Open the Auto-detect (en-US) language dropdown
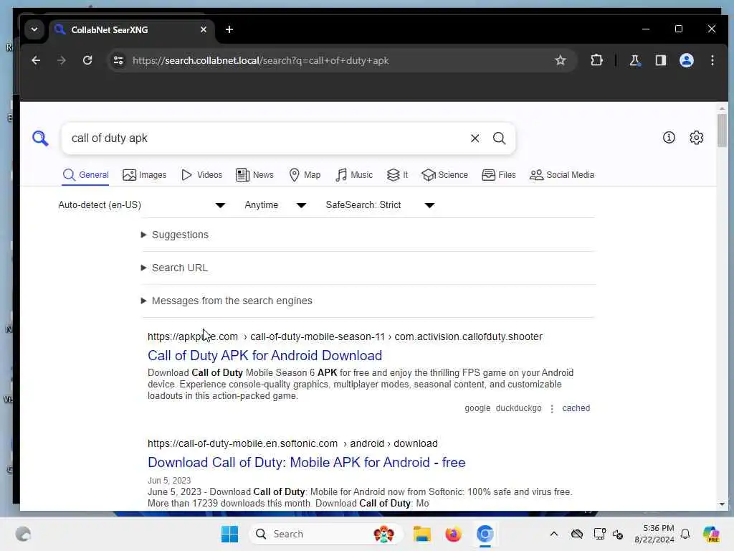Screen dimensions: 734x551 coord(142,204)
